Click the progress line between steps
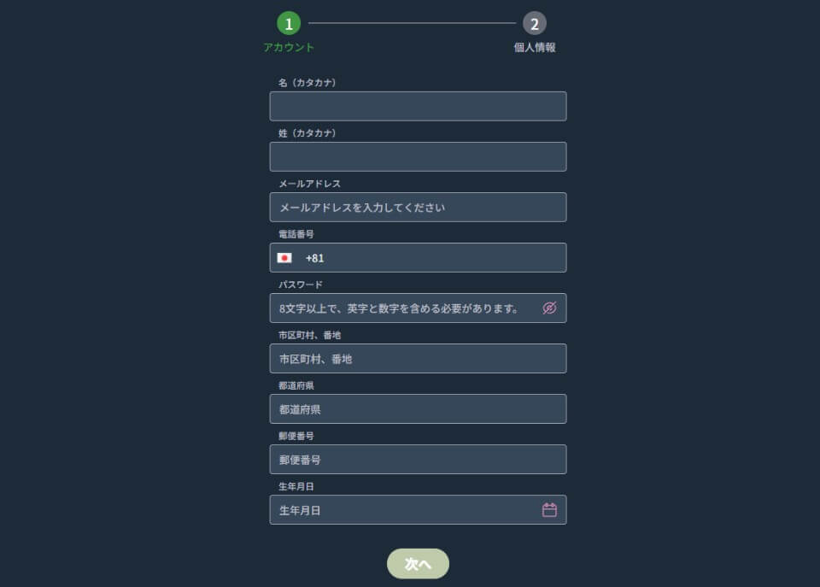 (412, 23)
